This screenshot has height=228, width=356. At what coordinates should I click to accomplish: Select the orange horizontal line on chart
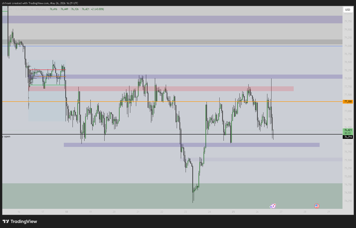[x=172, y=102]
